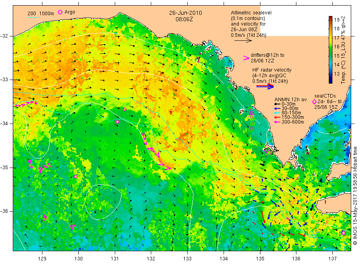Click the black 0-30m legend arrow

(x=278, y=104)
